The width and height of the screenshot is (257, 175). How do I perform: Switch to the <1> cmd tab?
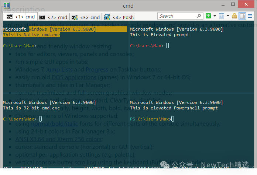21,17
